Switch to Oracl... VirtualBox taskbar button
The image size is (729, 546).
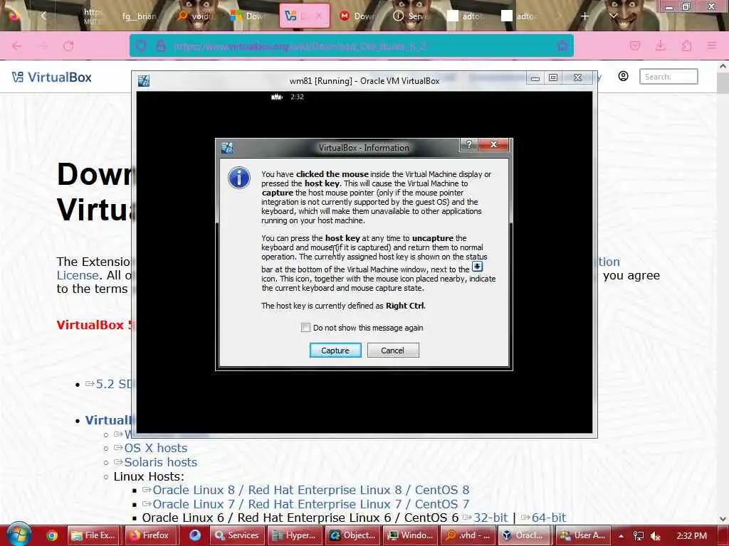coord(525,535)
